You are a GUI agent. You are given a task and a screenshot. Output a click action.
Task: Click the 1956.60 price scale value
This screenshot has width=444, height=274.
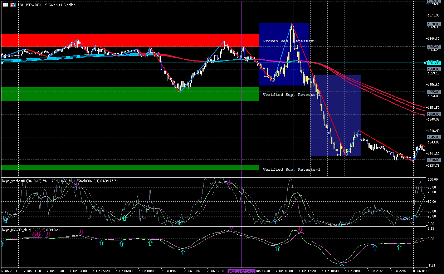pyautogui.click(x=433, y=85)
